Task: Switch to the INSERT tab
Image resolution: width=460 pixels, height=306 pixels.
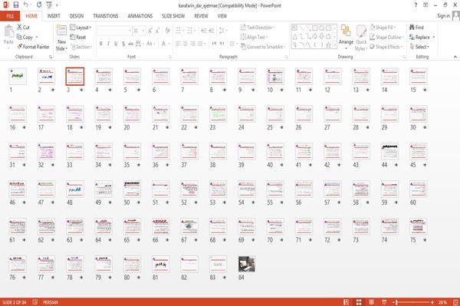Action: (x=54, y=16)
